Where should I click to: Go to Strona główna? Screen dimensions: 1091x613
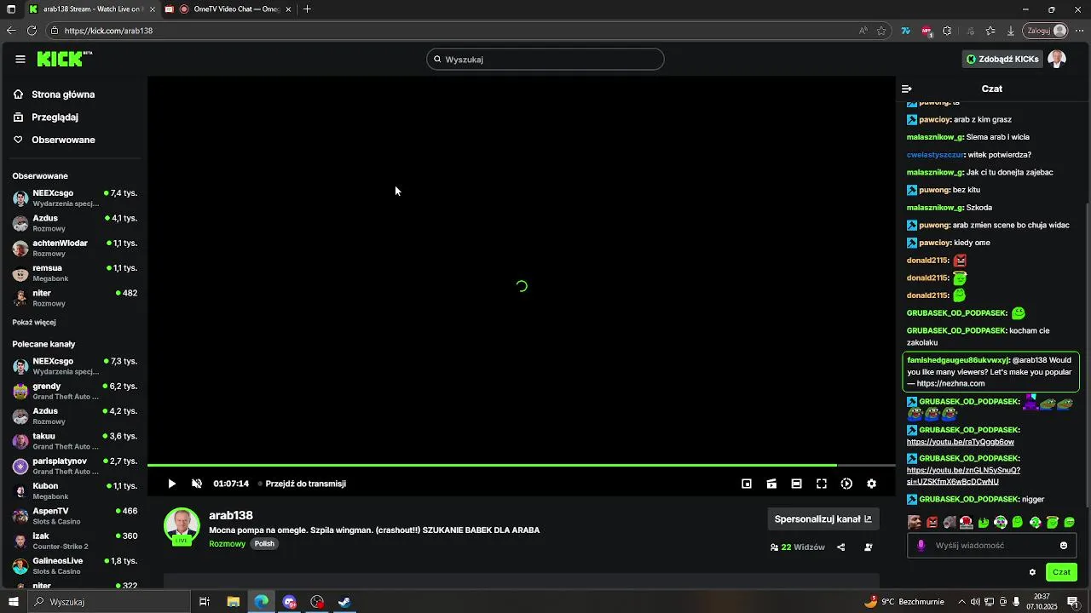(63, 95)
